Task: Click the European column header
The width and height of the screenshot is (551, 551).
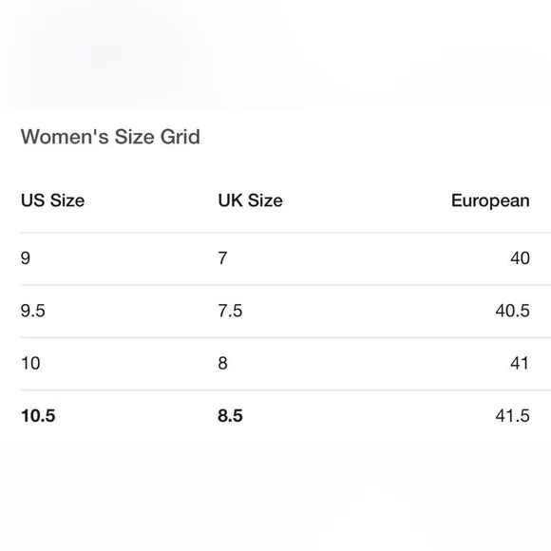Action: coord(490,201)
